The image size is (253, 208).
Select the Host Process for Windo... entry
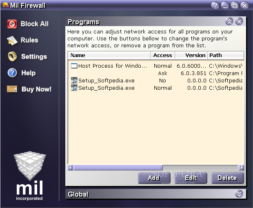tap(113, 66)
